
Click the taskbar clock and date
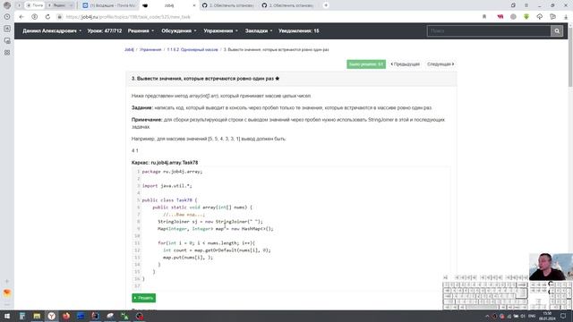click(x=547, y=316)
